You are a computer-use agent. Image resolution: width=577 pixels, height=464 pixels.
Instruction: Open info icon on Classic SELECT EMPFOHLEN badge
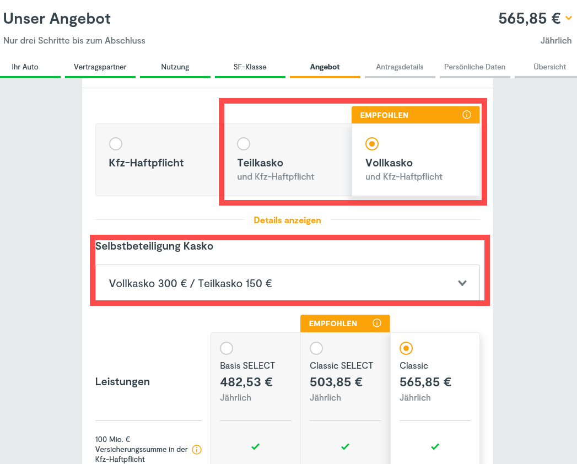(377, 323)
